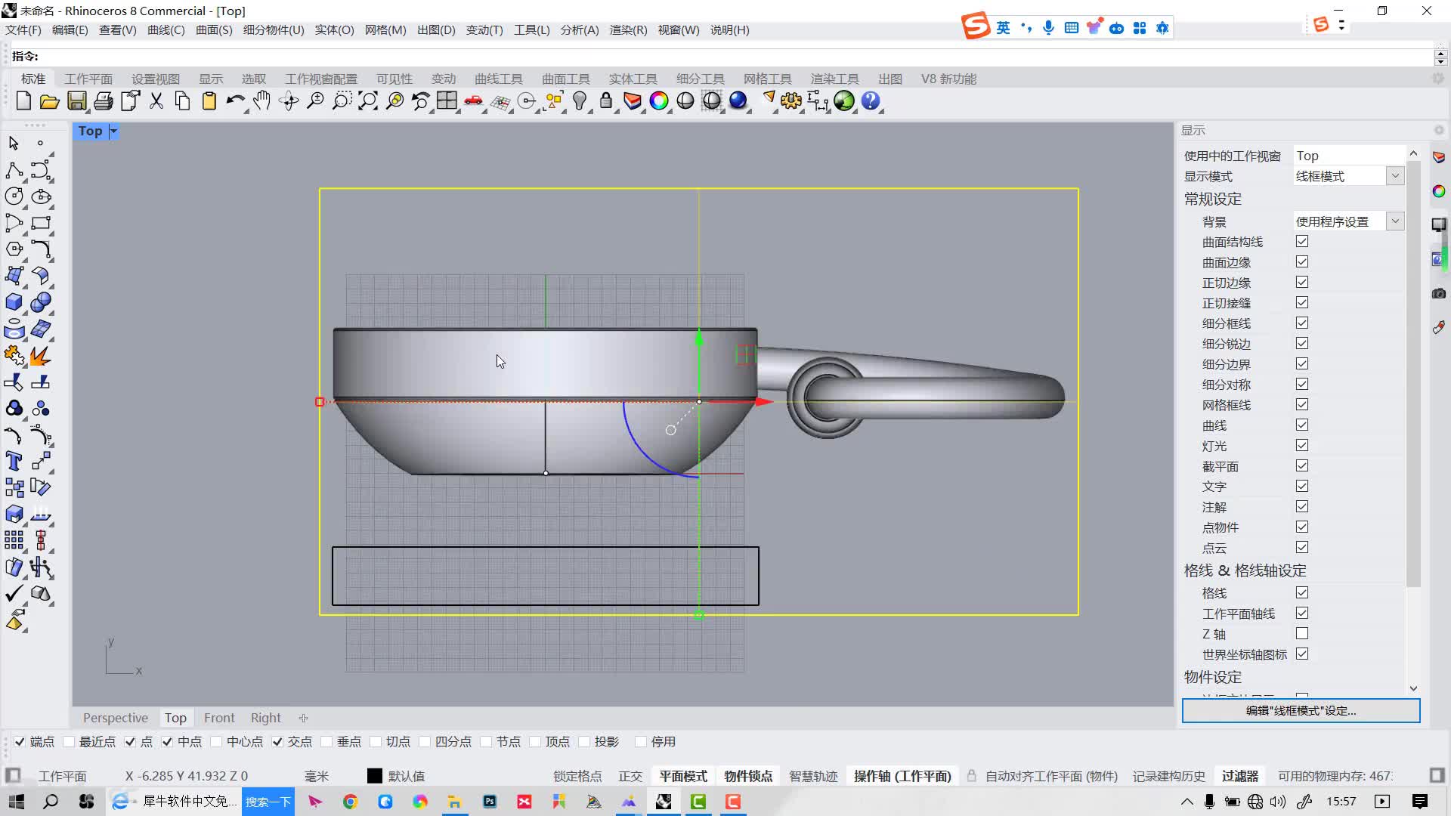Viewport: 1451px width, 816px height.
Task: Switch to the 实体工具 toolbar tab
Action: pos(633,79)
